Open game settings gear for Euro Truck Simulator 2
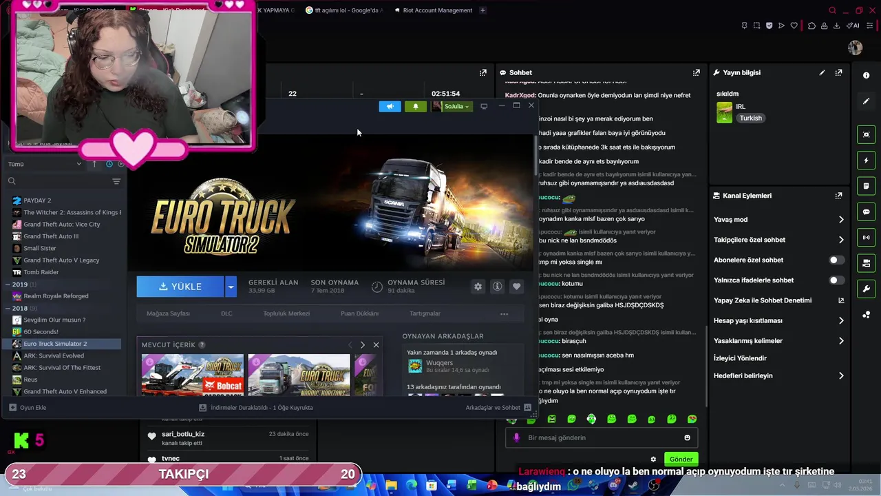Viewport: 881px width, 496px height. click(x=478, y=287)
